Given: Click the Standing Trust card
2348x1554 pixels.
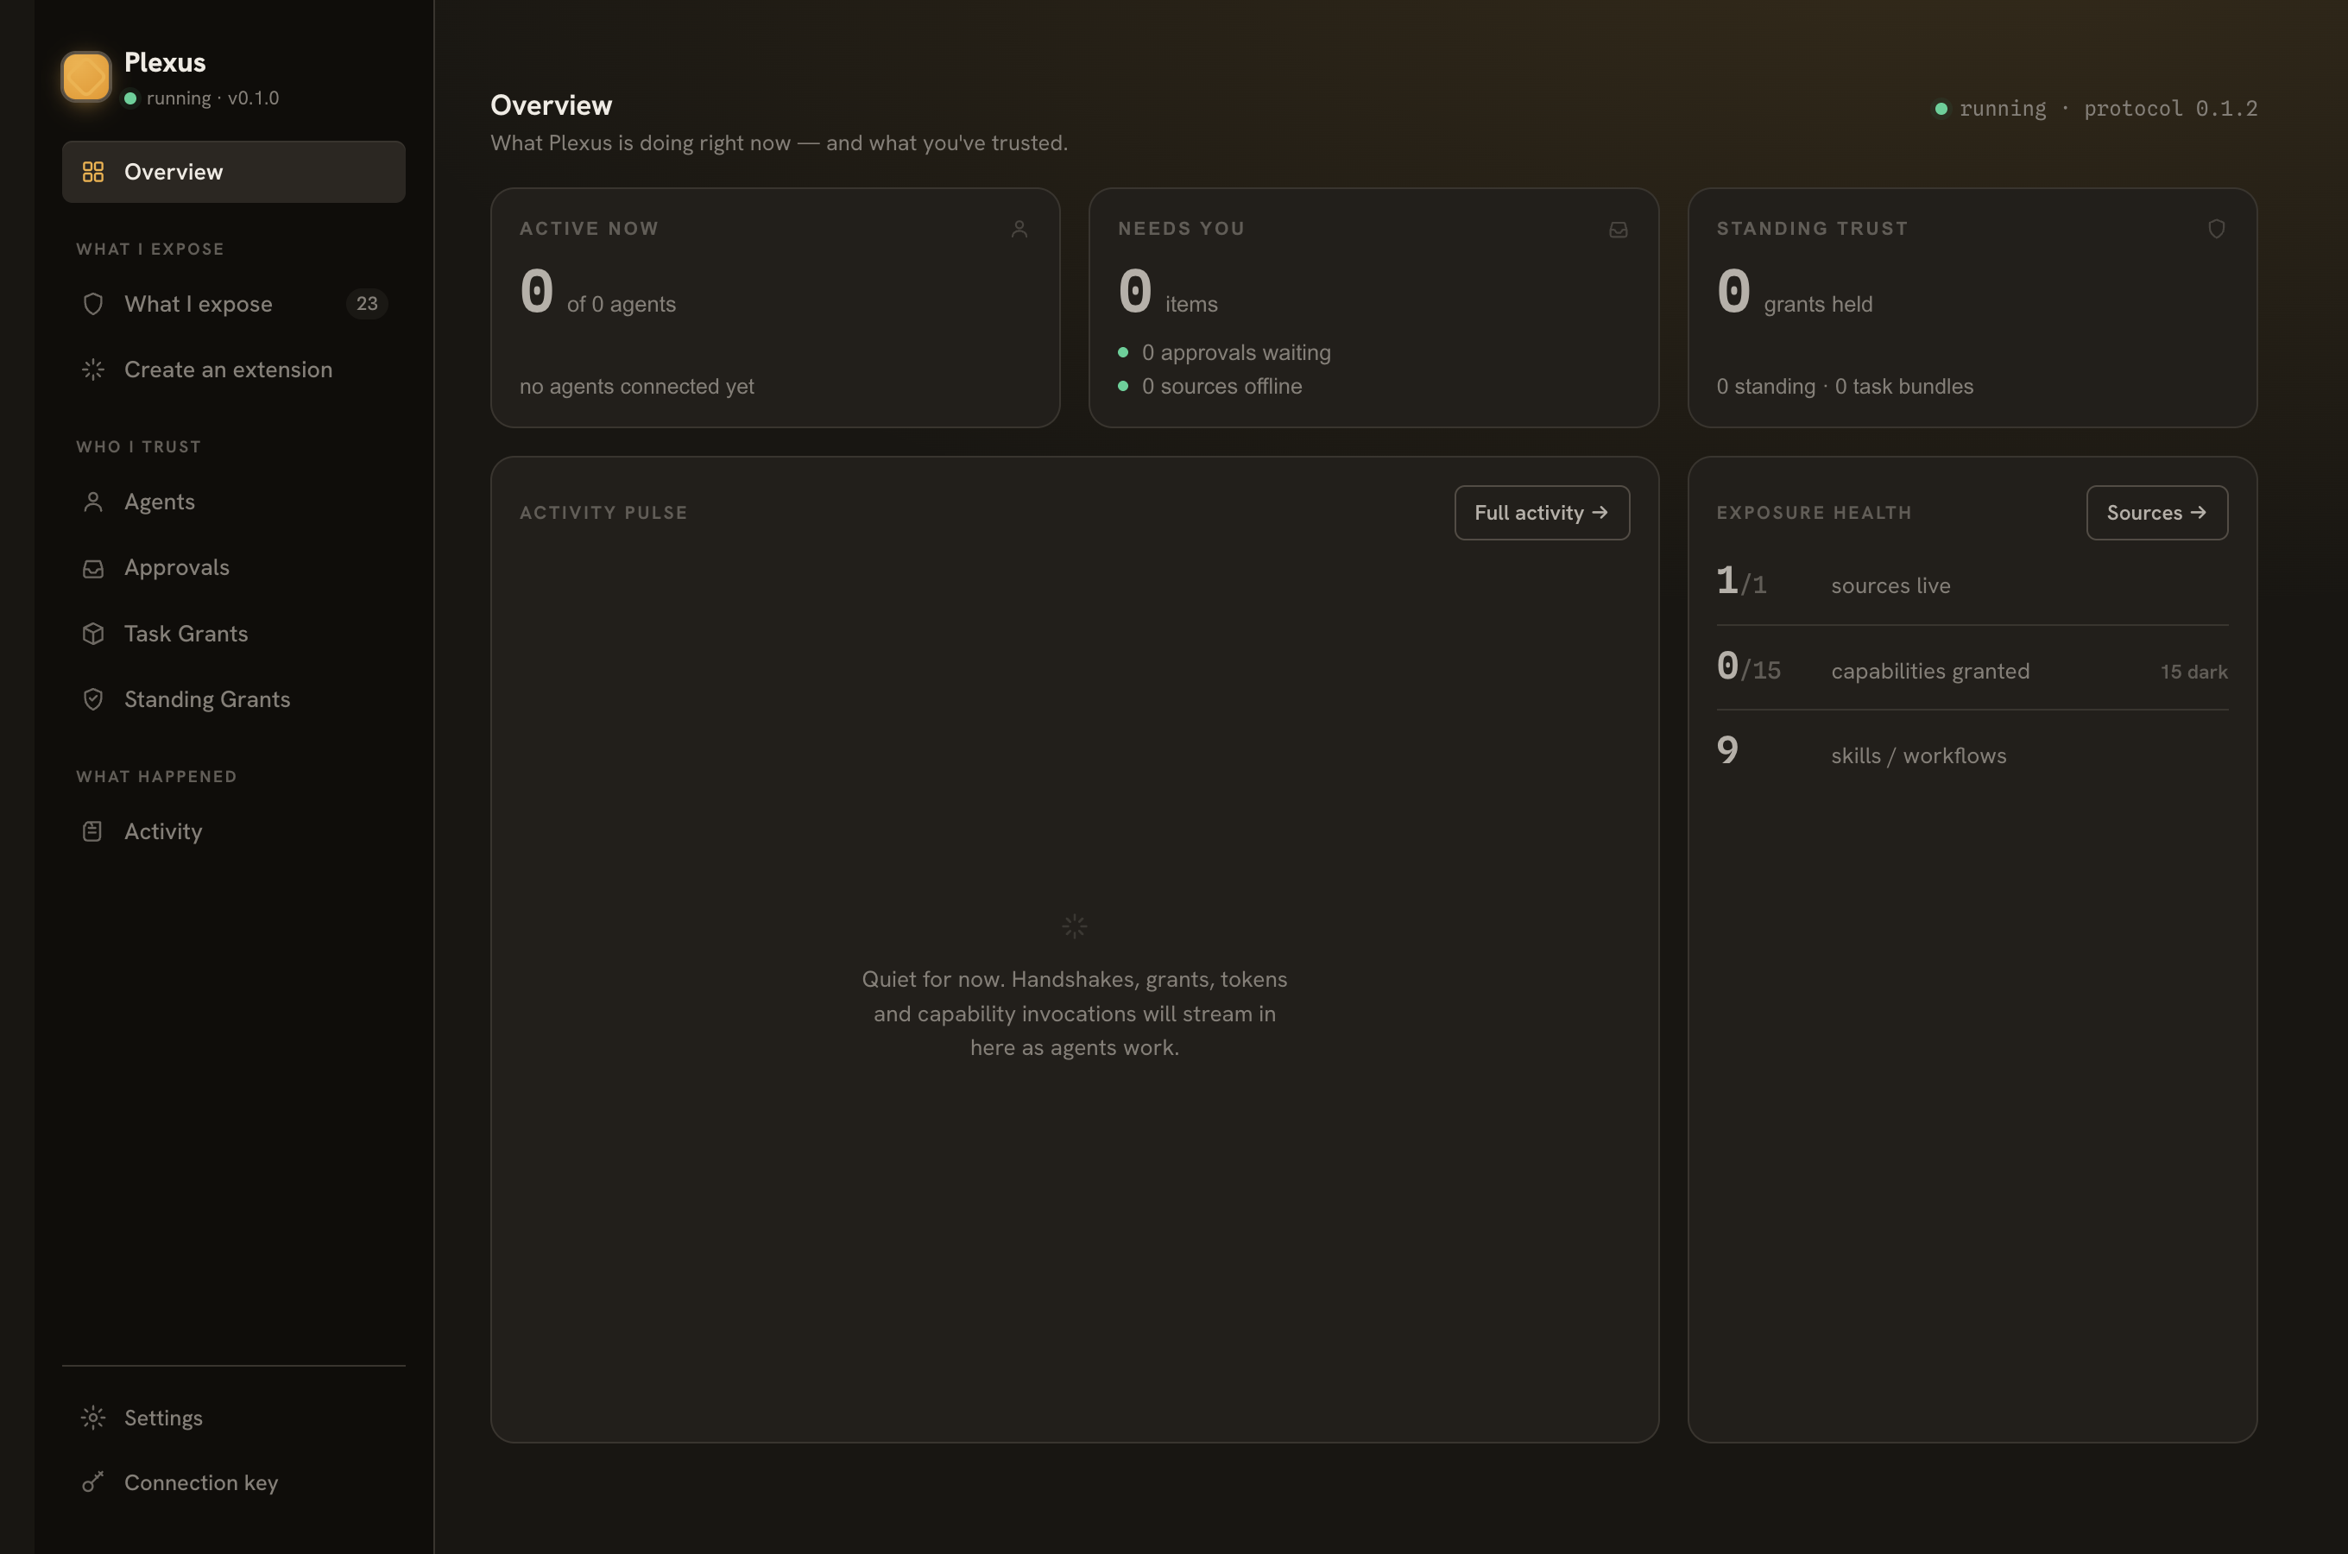Looking at the screenshot, I should (x=1972, y=308).
